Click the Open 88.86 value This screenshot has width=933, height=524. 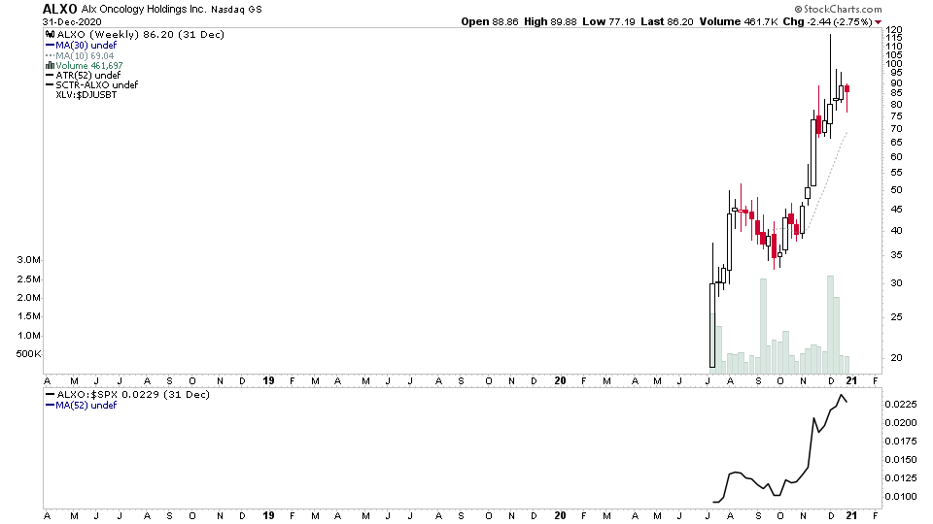[489, 21]
